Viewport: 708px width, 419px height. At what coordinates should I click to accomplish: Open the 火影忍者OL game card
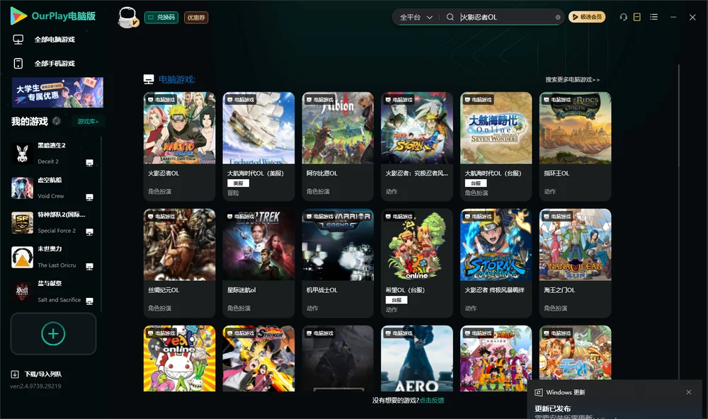click(x=179, y=147)
